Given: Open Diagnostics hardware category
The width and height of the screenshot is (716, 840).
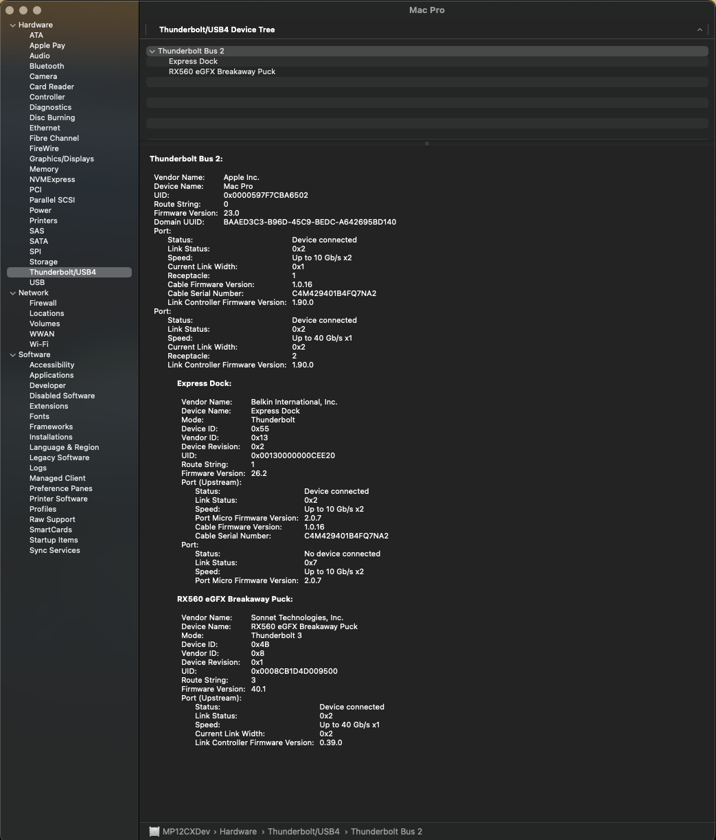Looking at the screenshot, I should point(50,107).
